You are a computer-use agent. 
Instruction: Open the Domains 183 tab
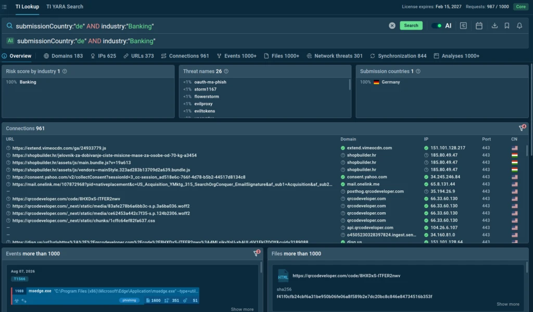coord(63,56)
